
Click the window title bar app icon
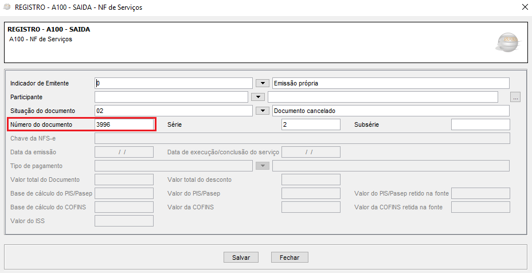[x=7, y=7]
